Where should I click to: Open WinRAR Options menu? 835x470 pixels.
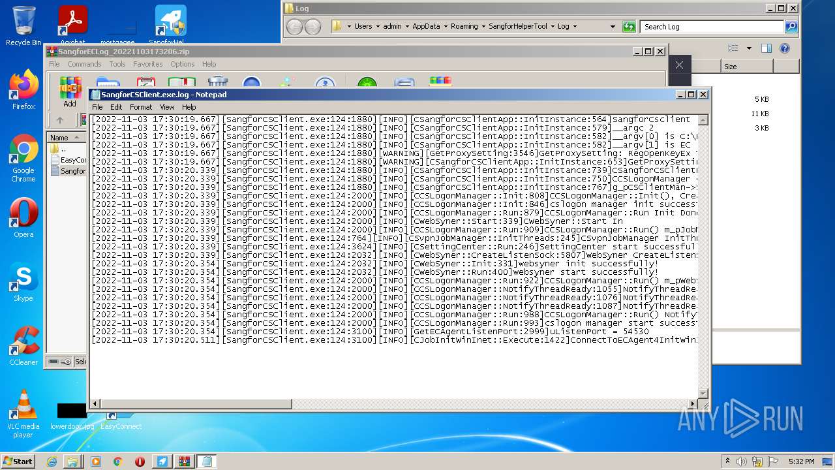click(183, 64)
